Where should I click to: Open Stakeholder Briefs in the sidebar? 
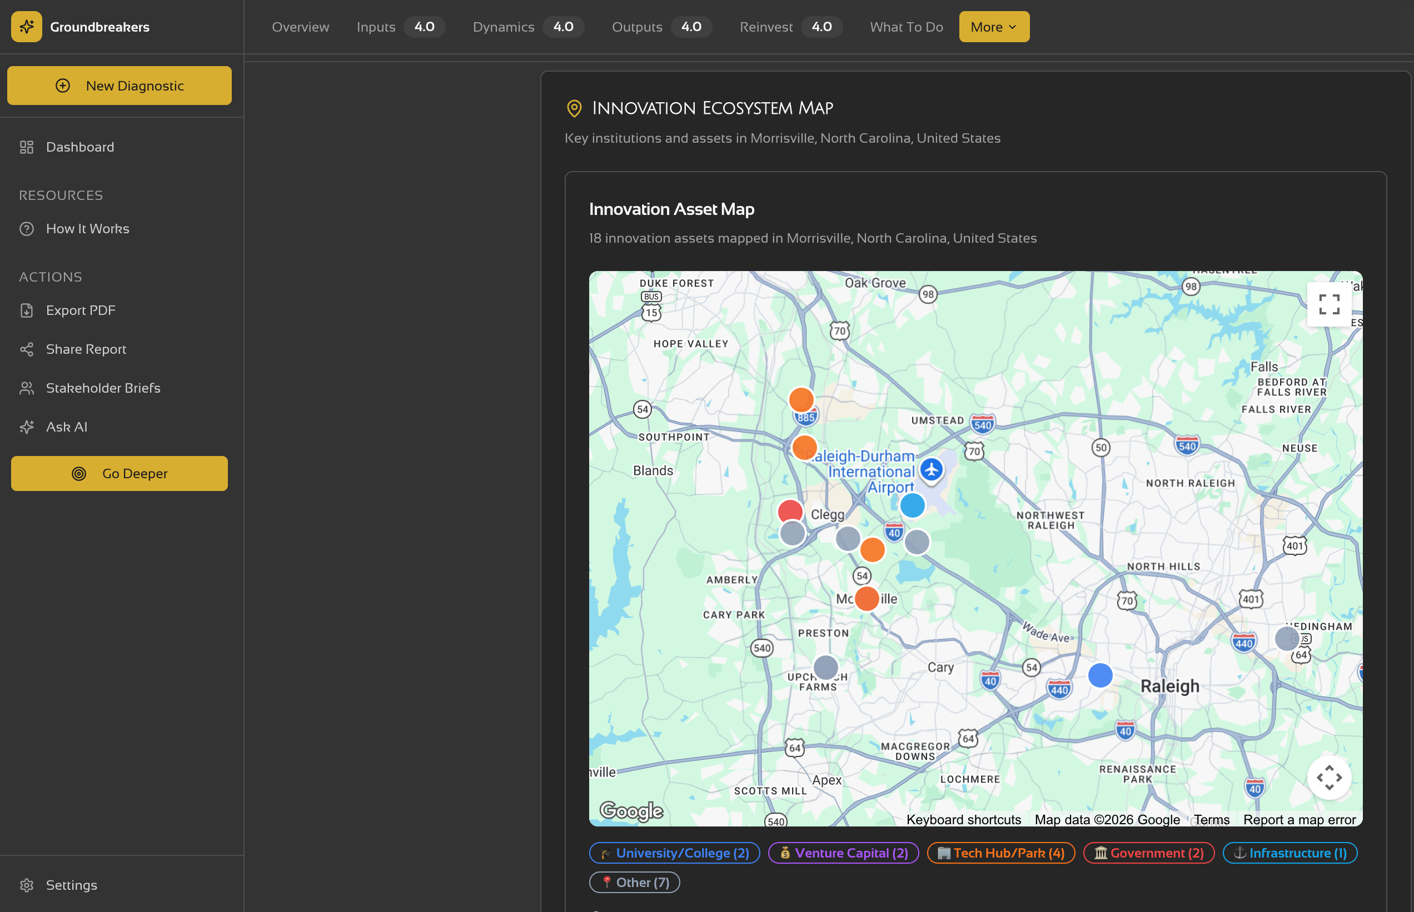pyautogui.click(x=103, y=388)
